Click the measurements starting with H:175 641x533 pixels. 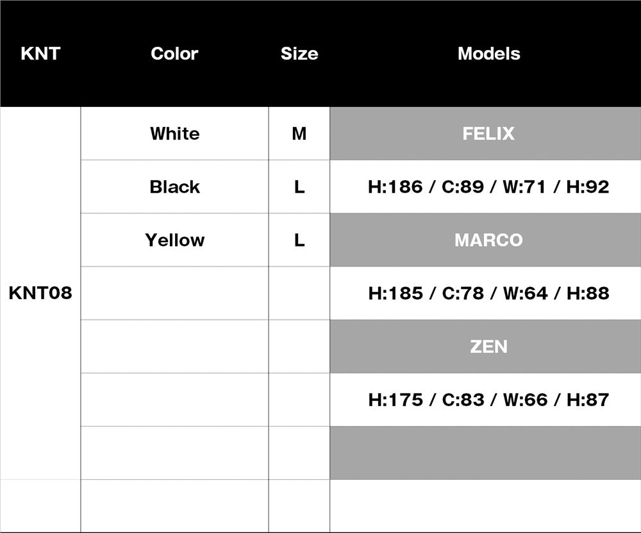[488, 400]
